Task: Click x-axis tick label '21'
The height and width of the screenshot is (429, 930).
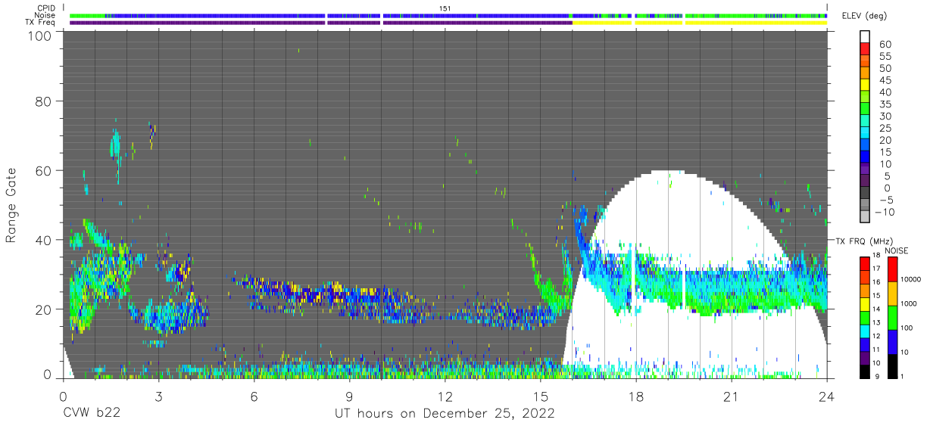Action: pos(732,396)
